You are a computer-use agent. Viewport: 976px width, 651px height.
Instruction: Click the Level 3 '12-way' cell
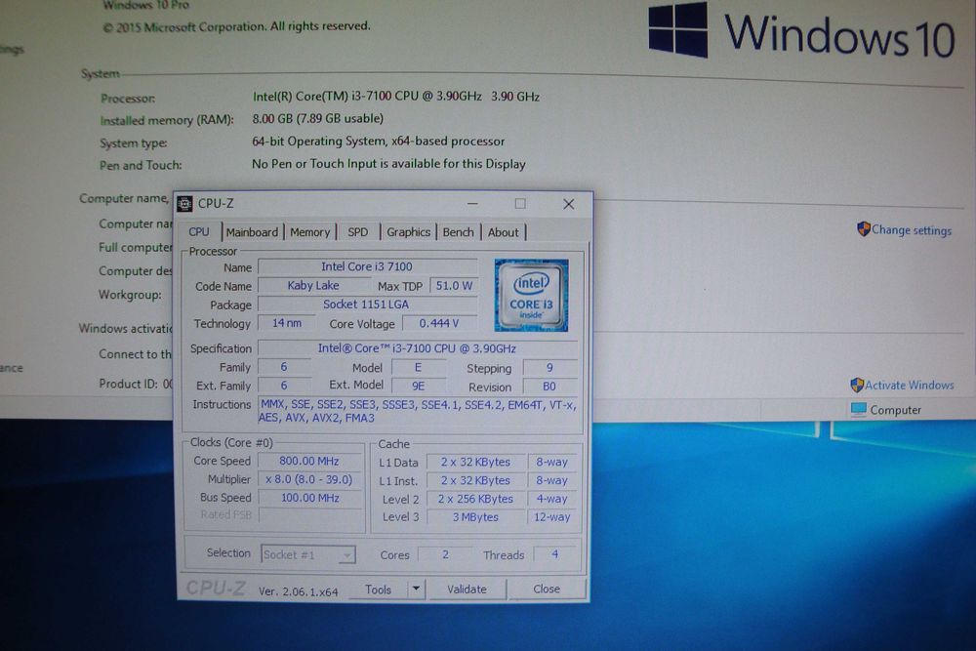click(x=552, y=517)
